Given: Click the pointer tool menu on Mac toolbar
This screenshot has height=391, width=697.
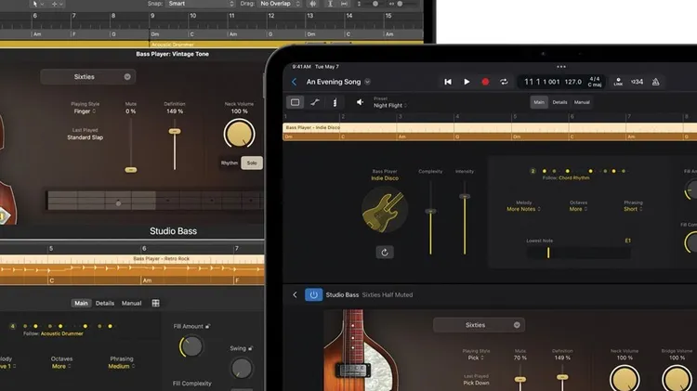Looking at the screenshot, I should click(38, 4).
